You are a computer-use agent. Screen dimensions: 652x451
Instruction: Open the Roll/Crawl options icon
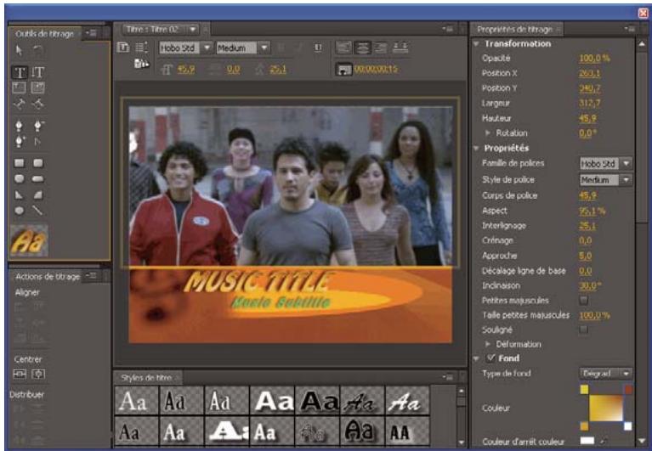pos(141,48)
